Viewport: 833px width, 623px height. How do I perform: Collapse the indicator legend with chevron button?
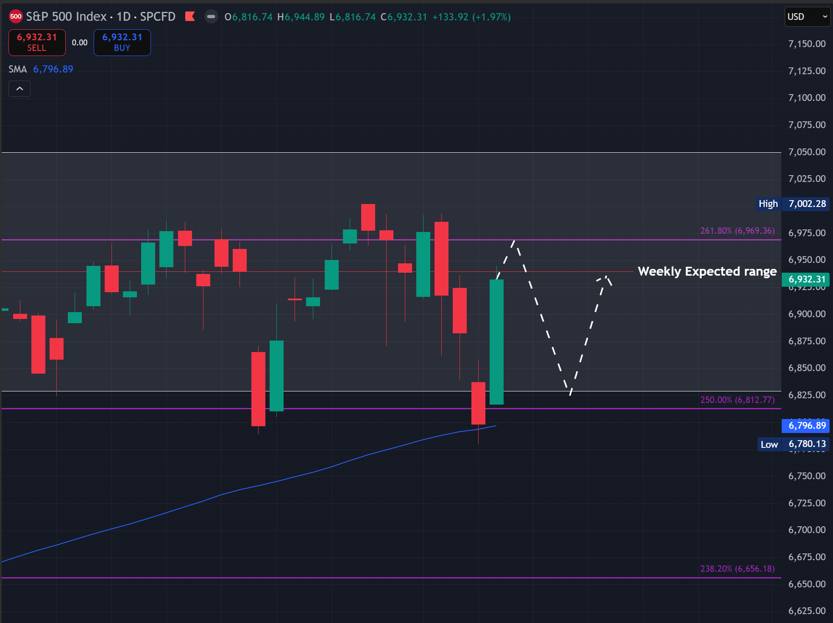click(x=20, y=89)
